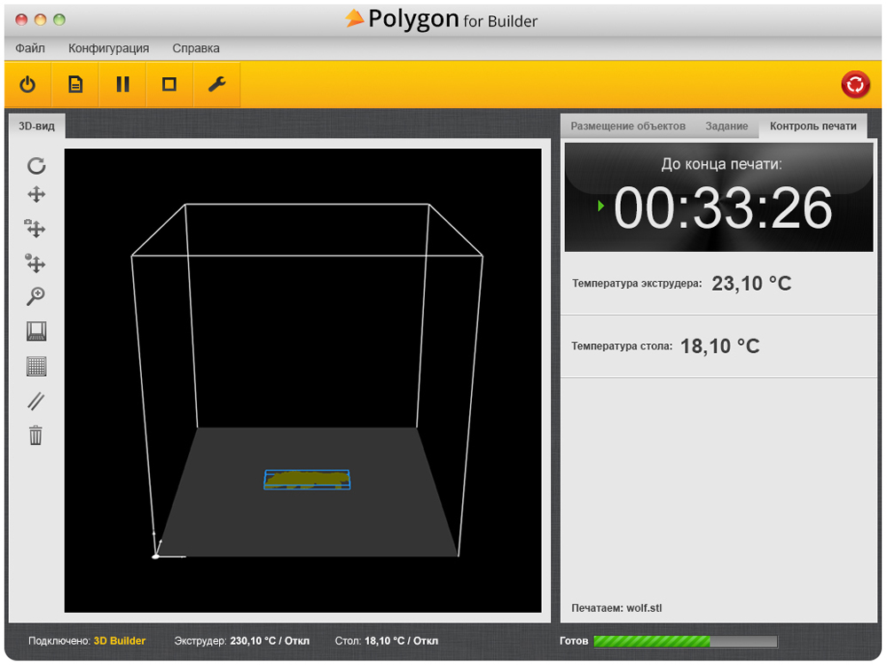887x665 pixels.
Task: Click table temperature 18,10 °C value
Action: [x=719, y=346]
